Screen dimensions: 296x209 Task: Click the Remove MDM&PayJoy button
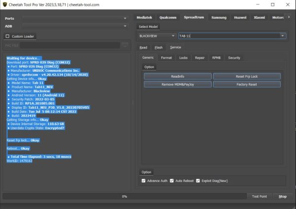(x=178, y=84)
